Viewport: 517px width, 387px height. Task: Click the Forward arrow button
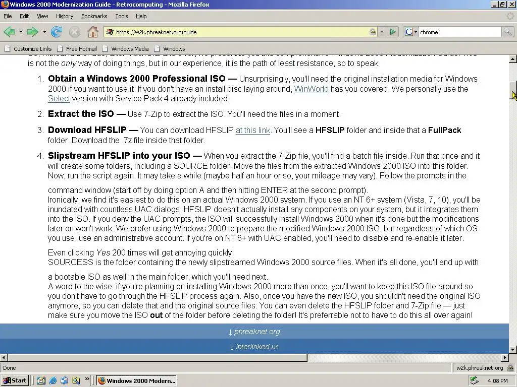[x=32, y=32]
